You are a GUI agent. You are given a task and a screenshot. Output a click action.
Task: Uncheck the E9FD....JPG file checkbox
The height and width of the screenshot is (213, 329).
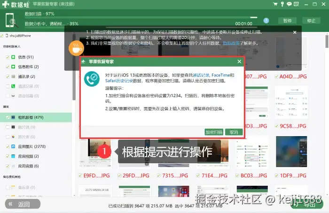pos(80,175)
